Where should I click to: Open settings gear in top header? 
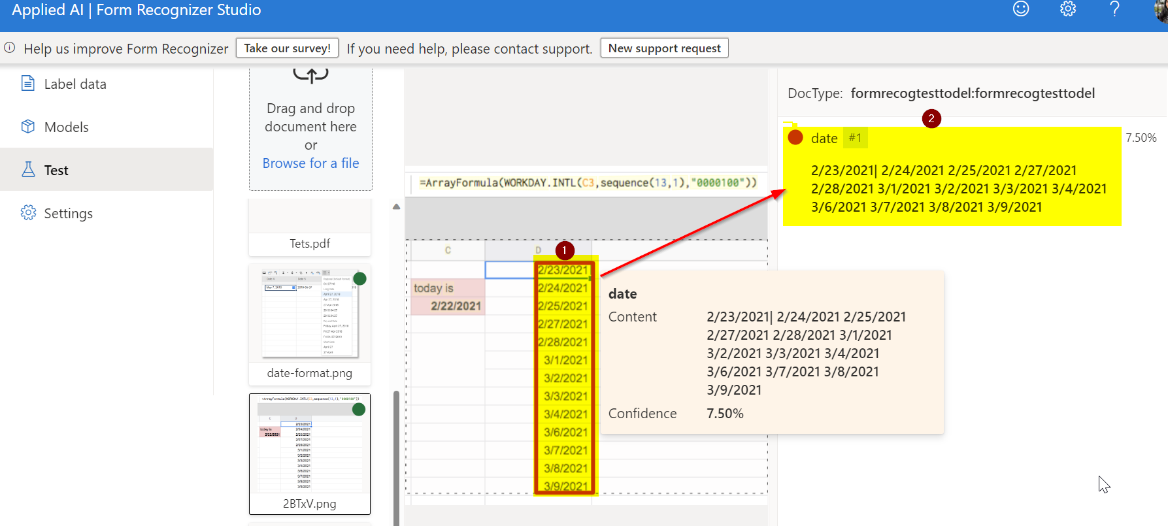(x=1068, y=8)
